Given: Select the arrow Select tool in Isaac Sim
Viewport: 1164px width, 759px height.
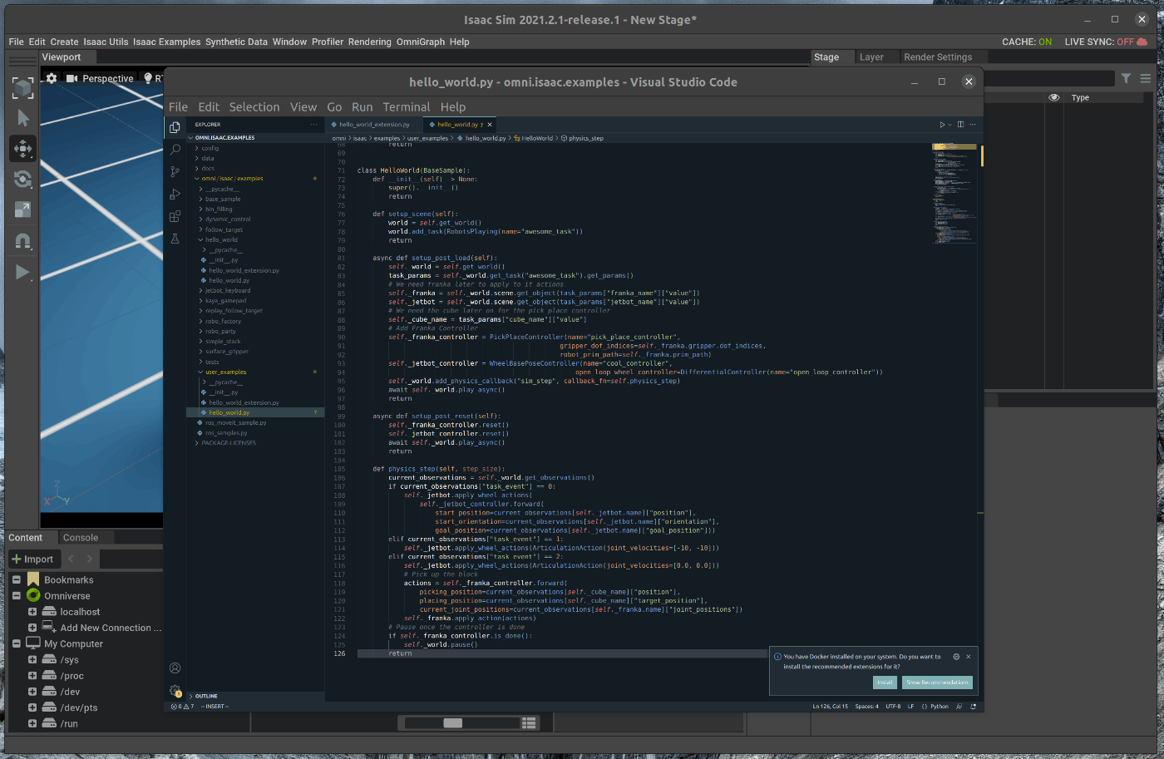Looking at the screenshot, I should (x=23, y=118).
